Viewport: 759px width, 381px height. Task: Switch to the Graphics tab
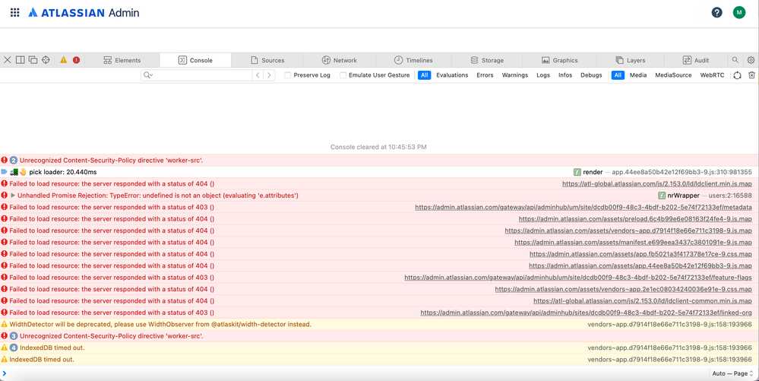[560, 60]
